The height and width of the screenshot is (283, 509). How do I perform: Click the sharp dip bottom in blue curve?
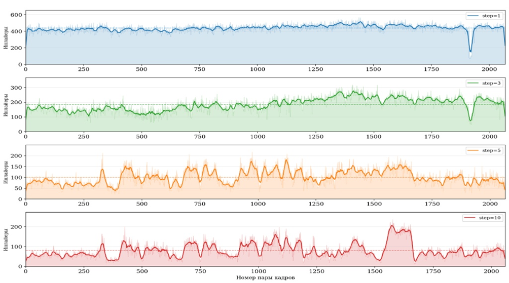470,52
